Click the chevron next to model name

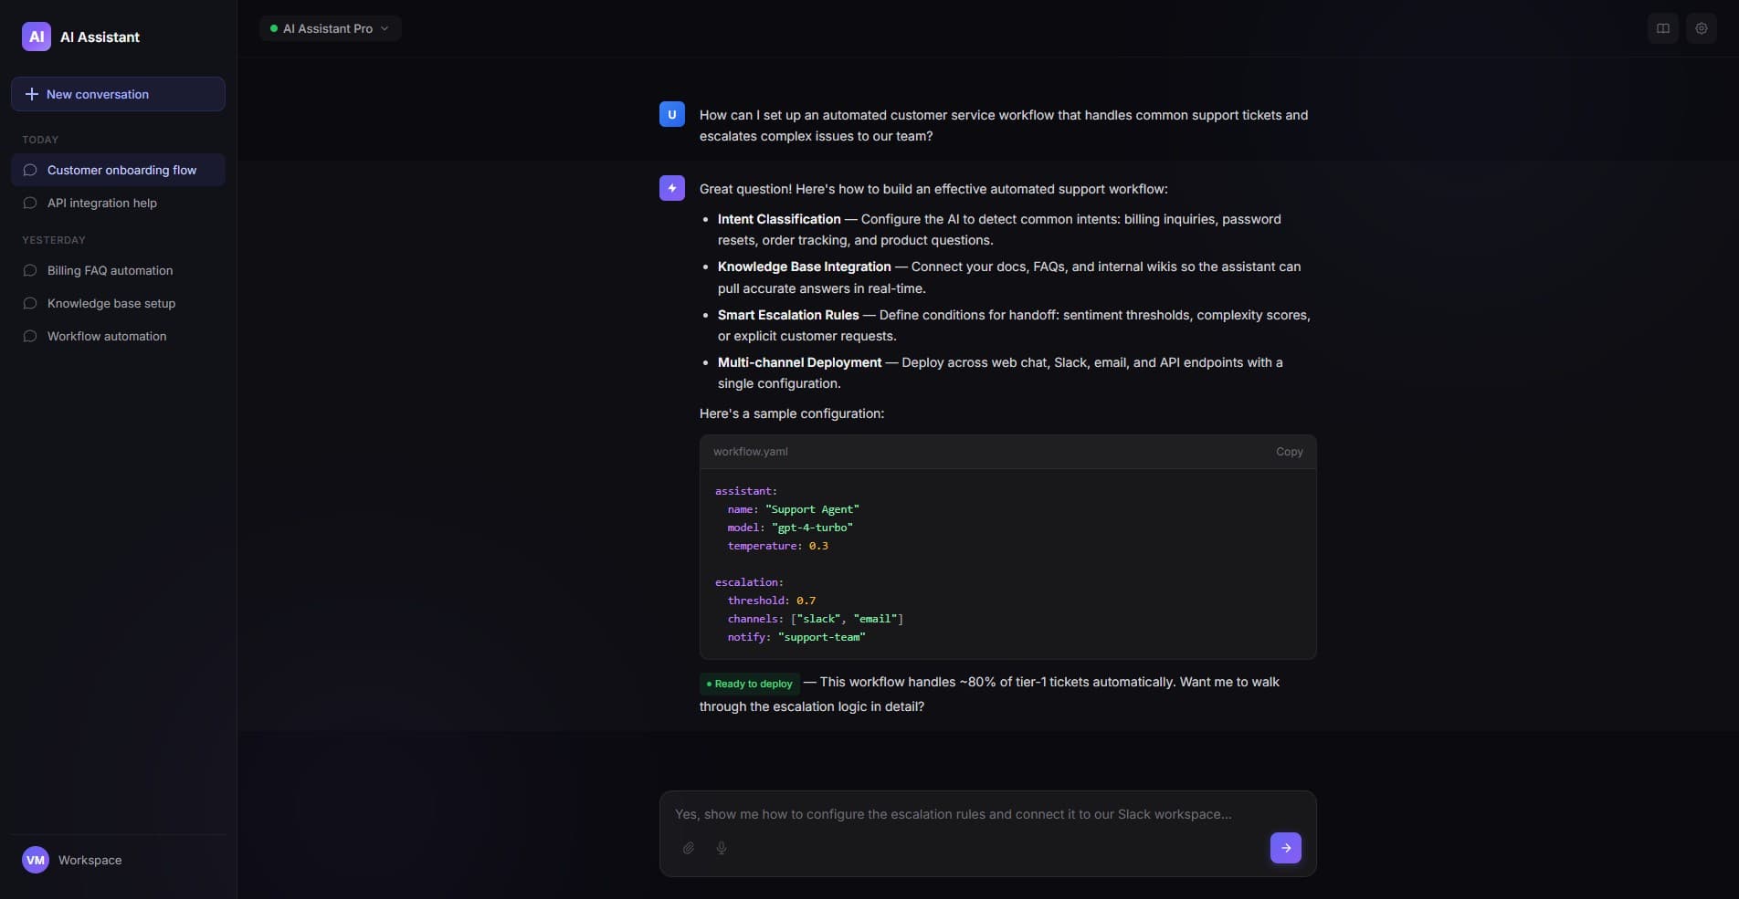[385, 28]
